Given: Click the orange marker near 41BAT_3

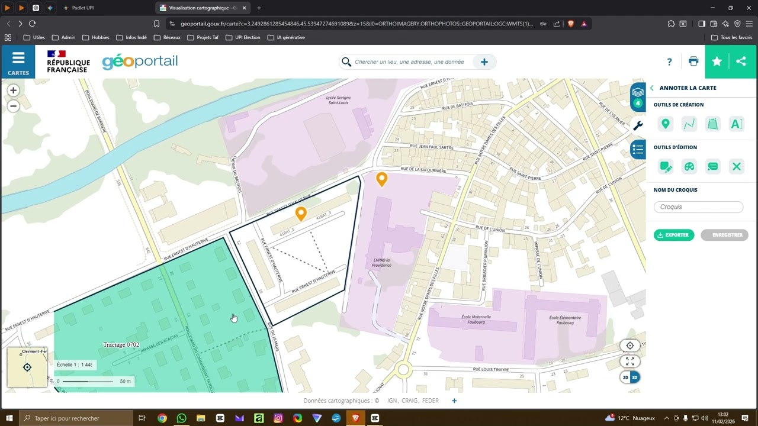Looking at the screenshot, I should (301, 214).
